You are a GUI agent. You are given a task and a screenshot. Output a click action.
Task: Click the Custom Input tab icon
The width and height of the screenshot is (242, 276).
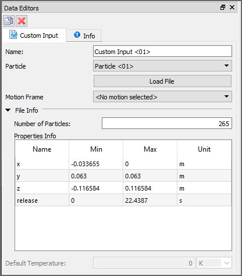(13, 34)
